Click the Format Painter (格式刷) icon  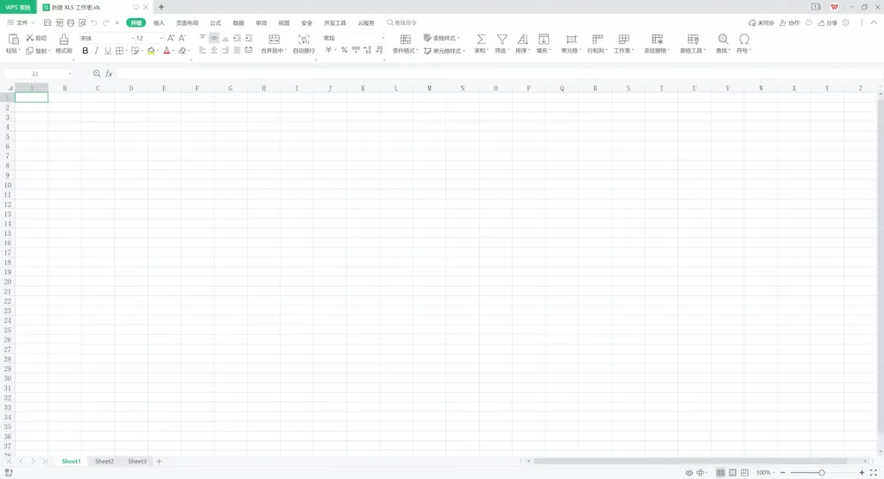coord(64,39)
